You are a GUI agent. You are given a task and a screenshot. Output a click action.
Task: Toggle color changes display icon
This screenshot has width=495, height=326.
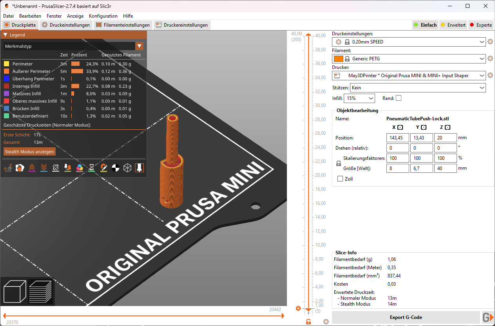(x=79, y=168)
